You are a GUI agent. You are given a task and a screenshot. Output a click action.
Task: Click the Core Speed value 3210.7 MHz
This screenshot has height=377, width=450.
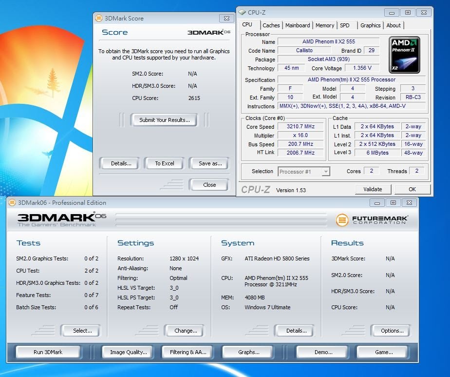tap(300, 126)
